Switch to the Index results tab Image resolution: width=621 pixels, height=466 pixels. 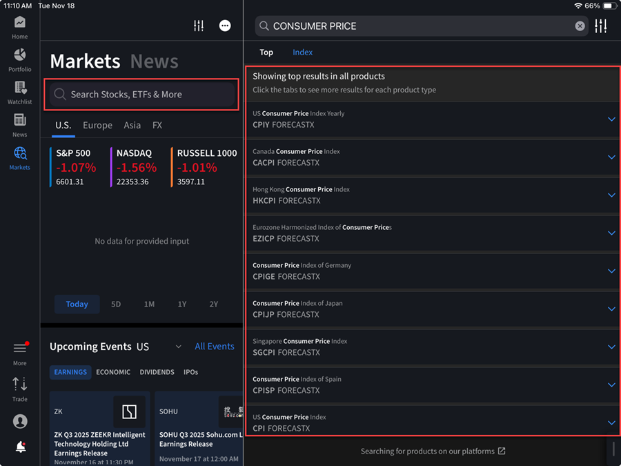302,52
